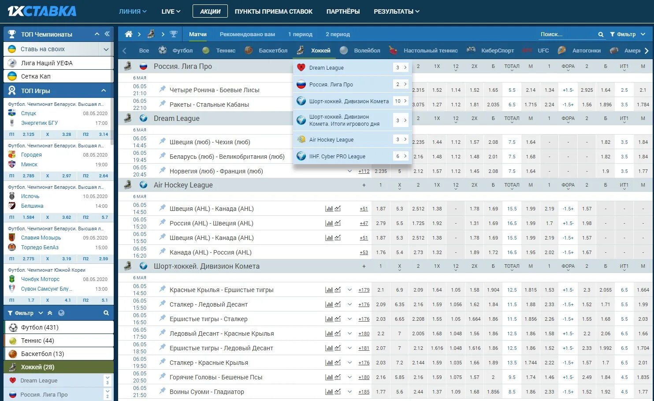Click globe icon beside Dream League header
The width and height of the screenshot is (654, 401).
pos(143,118)
